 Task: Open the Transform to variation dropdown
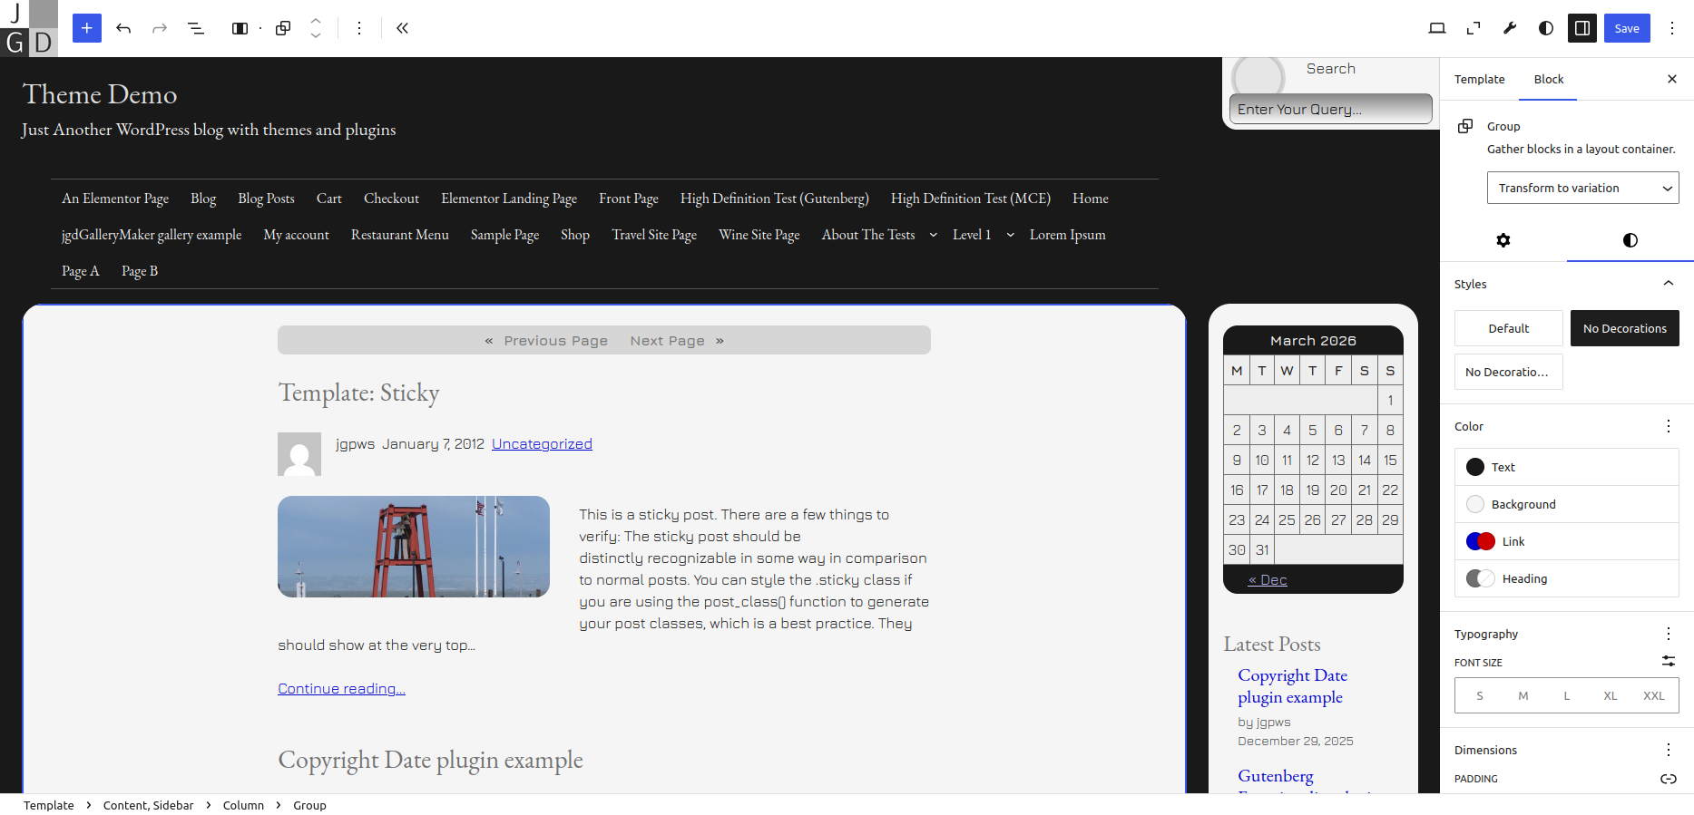(x=1582, y=188)
